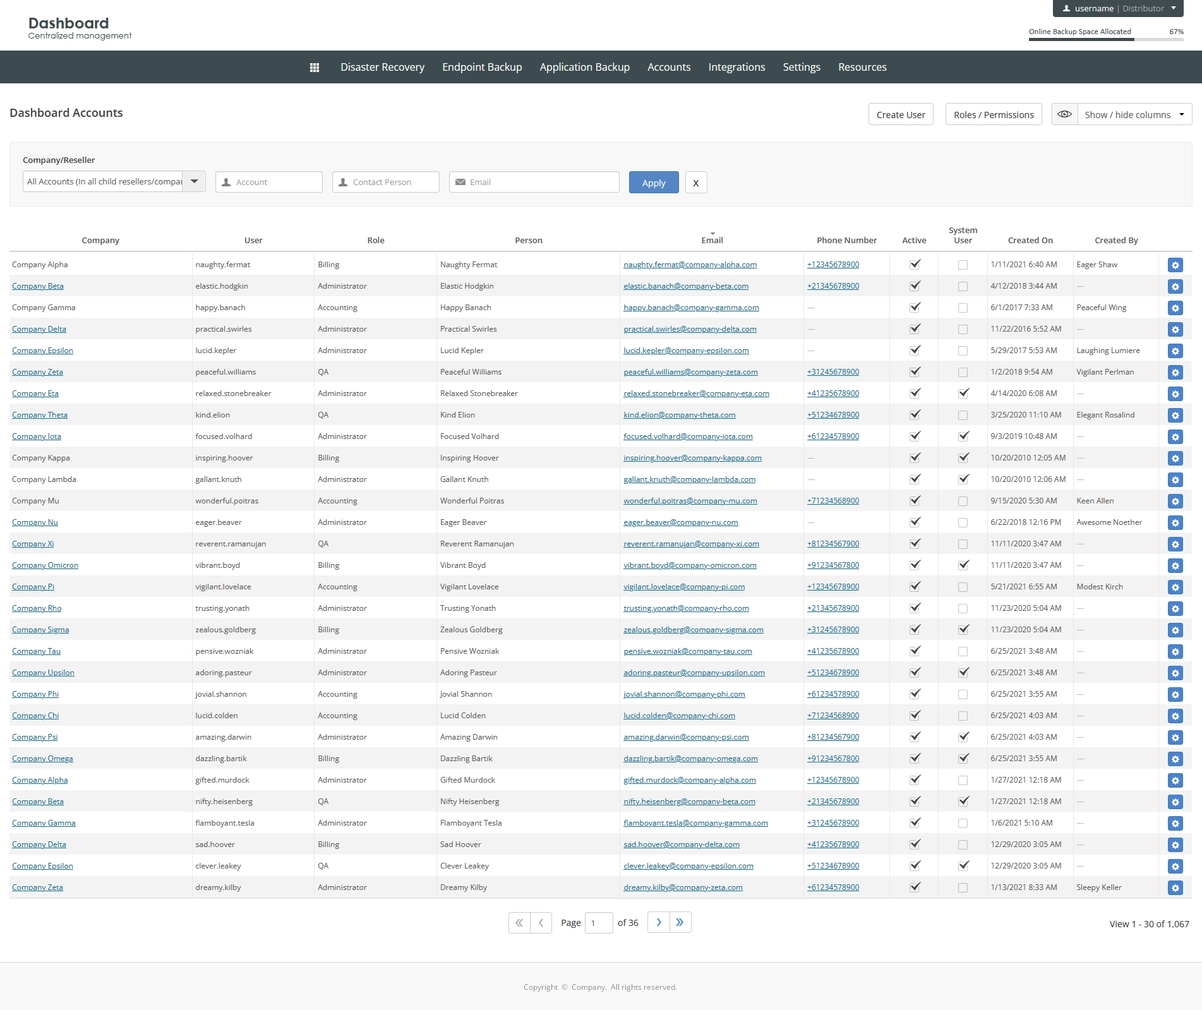1202x1010 pixels.
Task: Open gear settings for focused.volhard row
Action: point(1175,437)
